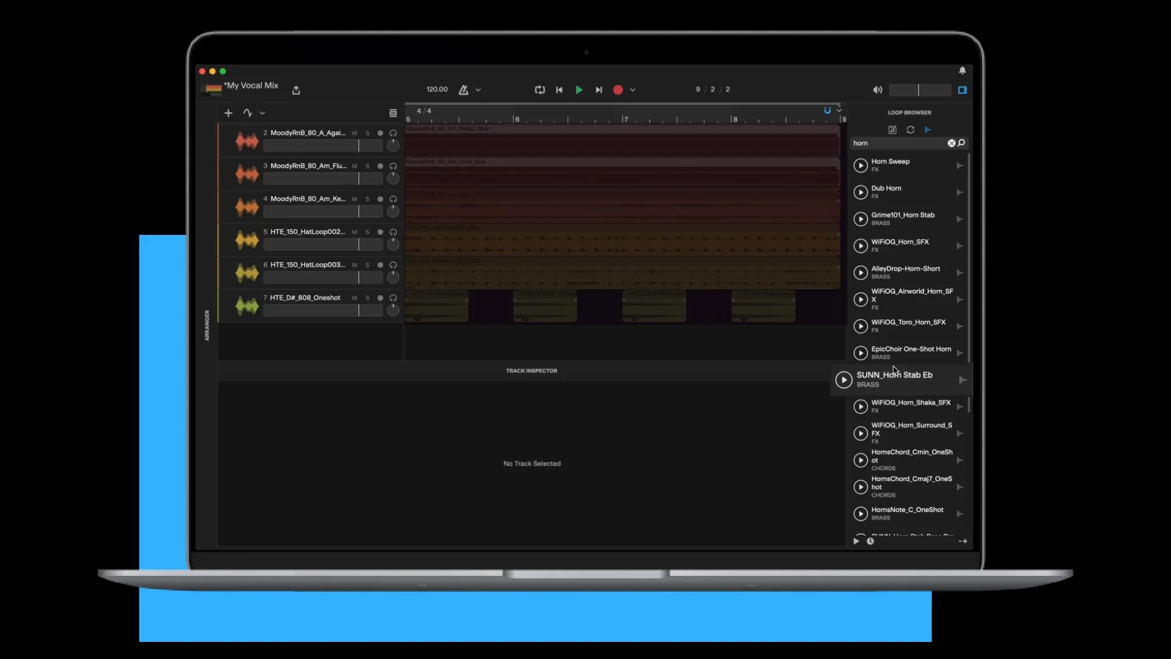Select the HornsNote_C_OneShot loop entry
The height and width of the screenshot is (659, 1171).
(x=908, y=513)
